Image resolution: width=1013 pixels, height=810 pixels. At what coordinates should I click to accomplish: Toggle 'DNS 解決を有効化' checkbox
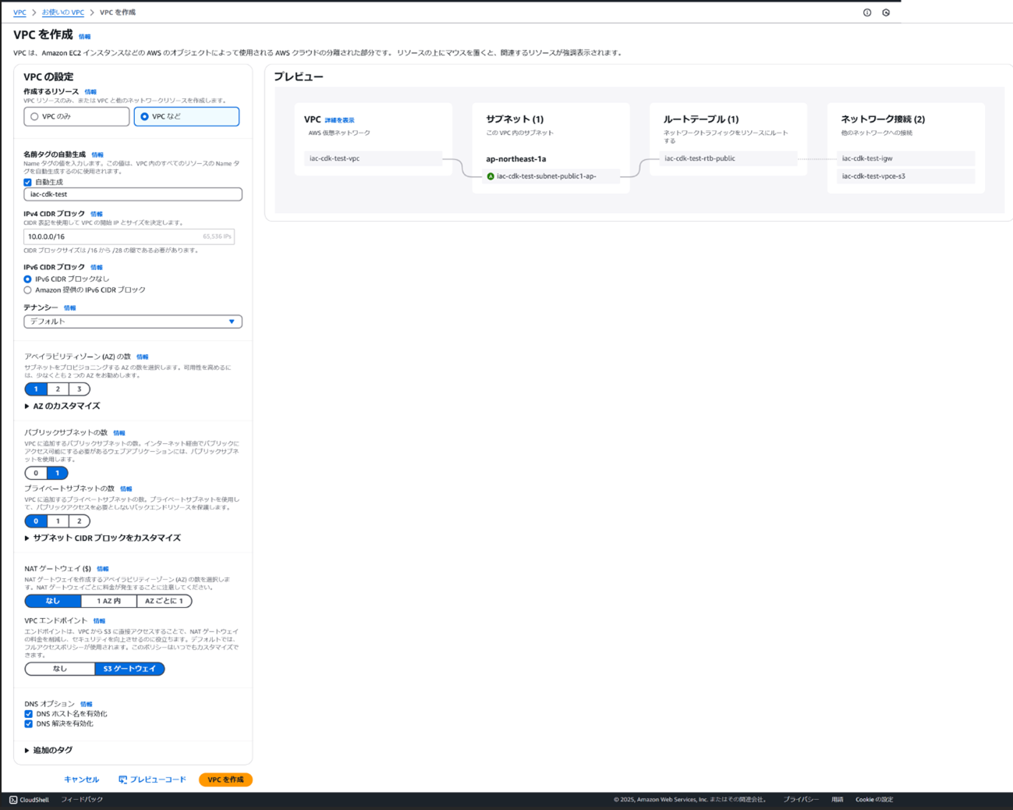pos(29,723)
